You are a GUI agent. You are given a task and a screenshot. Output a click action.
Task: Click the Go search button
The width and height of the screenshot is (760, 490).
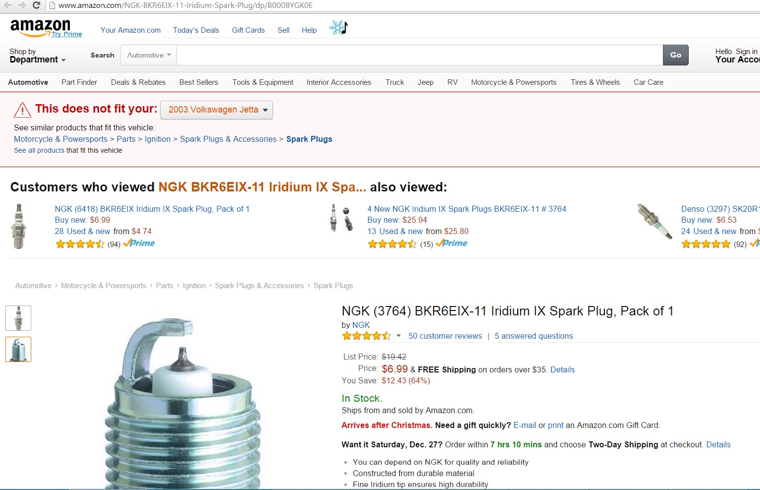click(676, 55)
